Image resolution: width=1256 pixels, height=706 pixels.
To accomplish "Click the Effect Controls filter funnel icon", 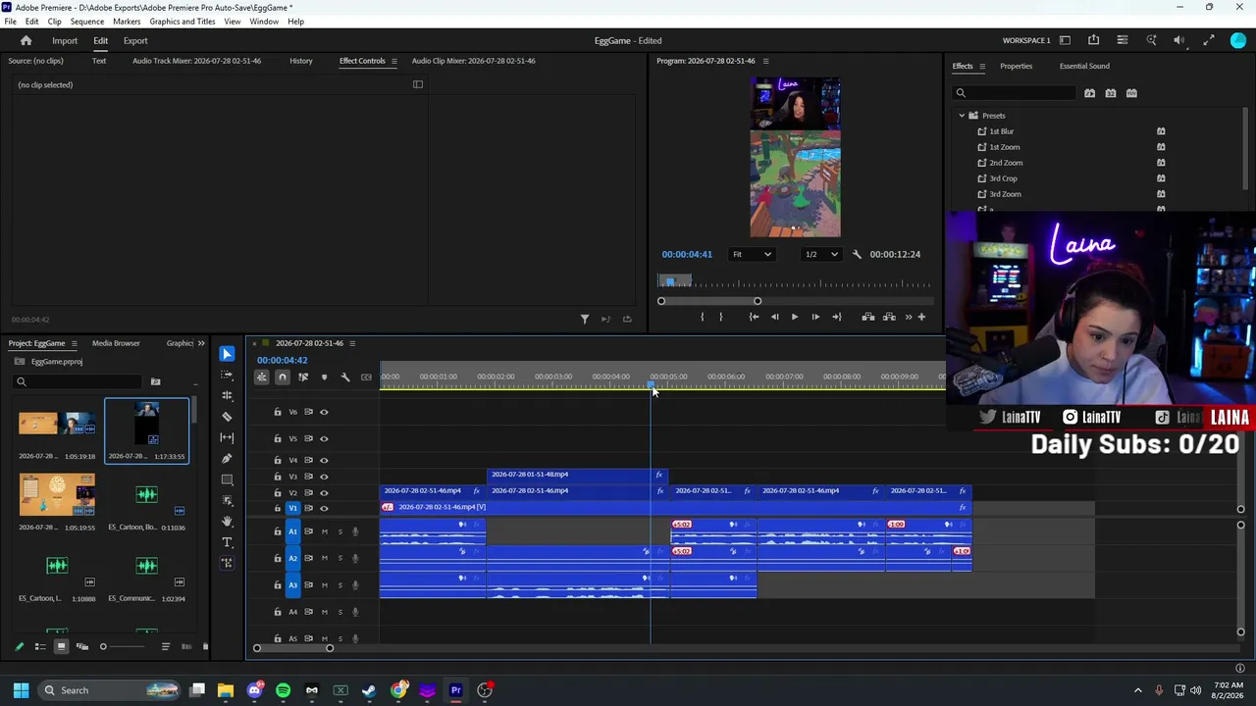I will coord(585,319).
